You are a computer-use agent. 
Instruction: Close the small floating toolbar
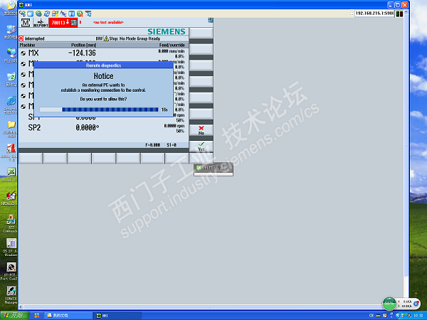pyautogui.click(x=228, y=168)
